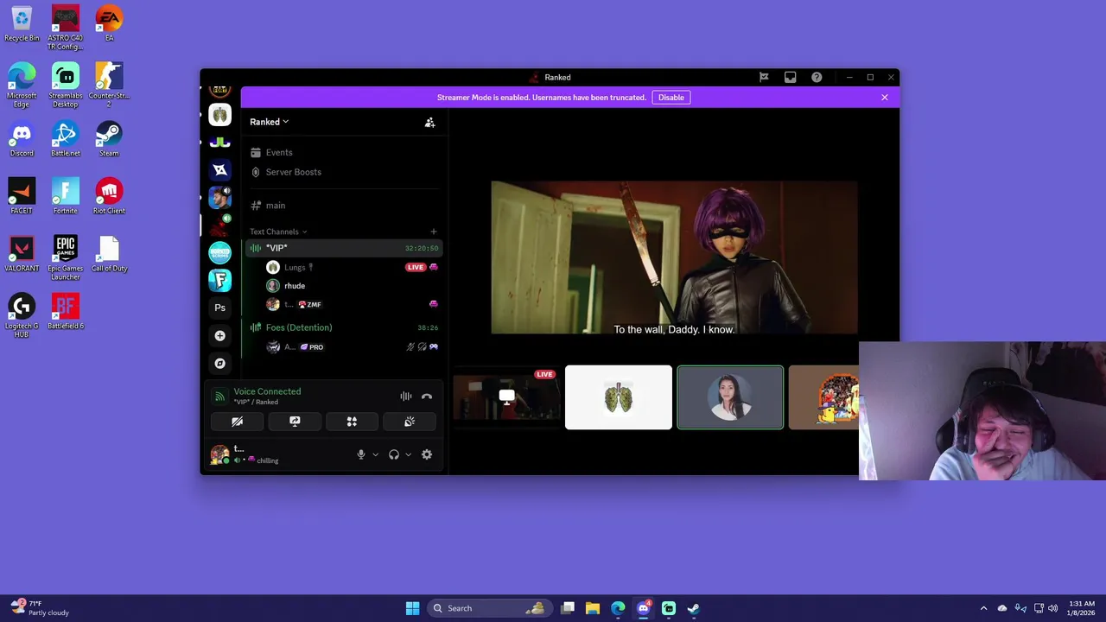This screenshot has width=1106, height=622.
Task: Open File Explorer from taskbar
Action: pyautogui.click(x=593, y=608)
